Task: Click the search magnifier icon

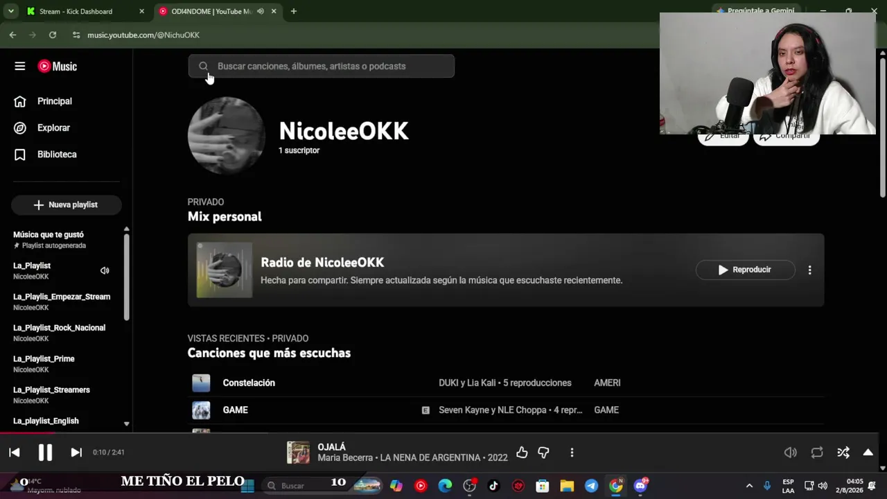Action: 203,66
